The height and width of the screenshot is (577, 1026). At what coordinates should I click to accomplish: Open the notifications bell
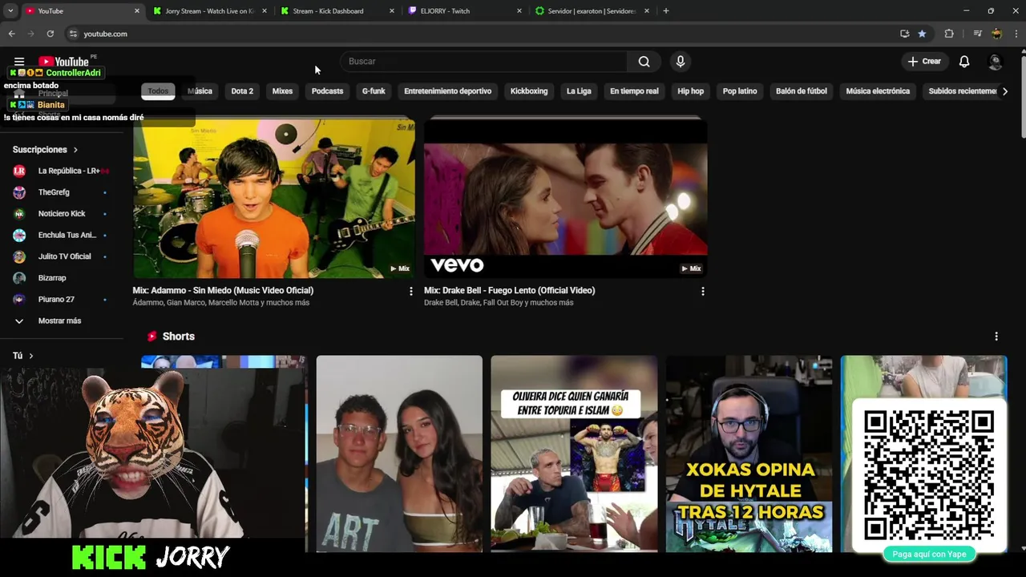click(x=964, y=62)
